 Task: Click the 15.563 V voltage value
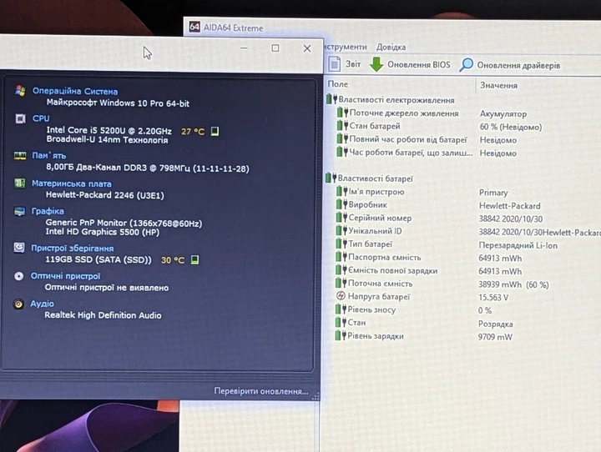(493, 297)
